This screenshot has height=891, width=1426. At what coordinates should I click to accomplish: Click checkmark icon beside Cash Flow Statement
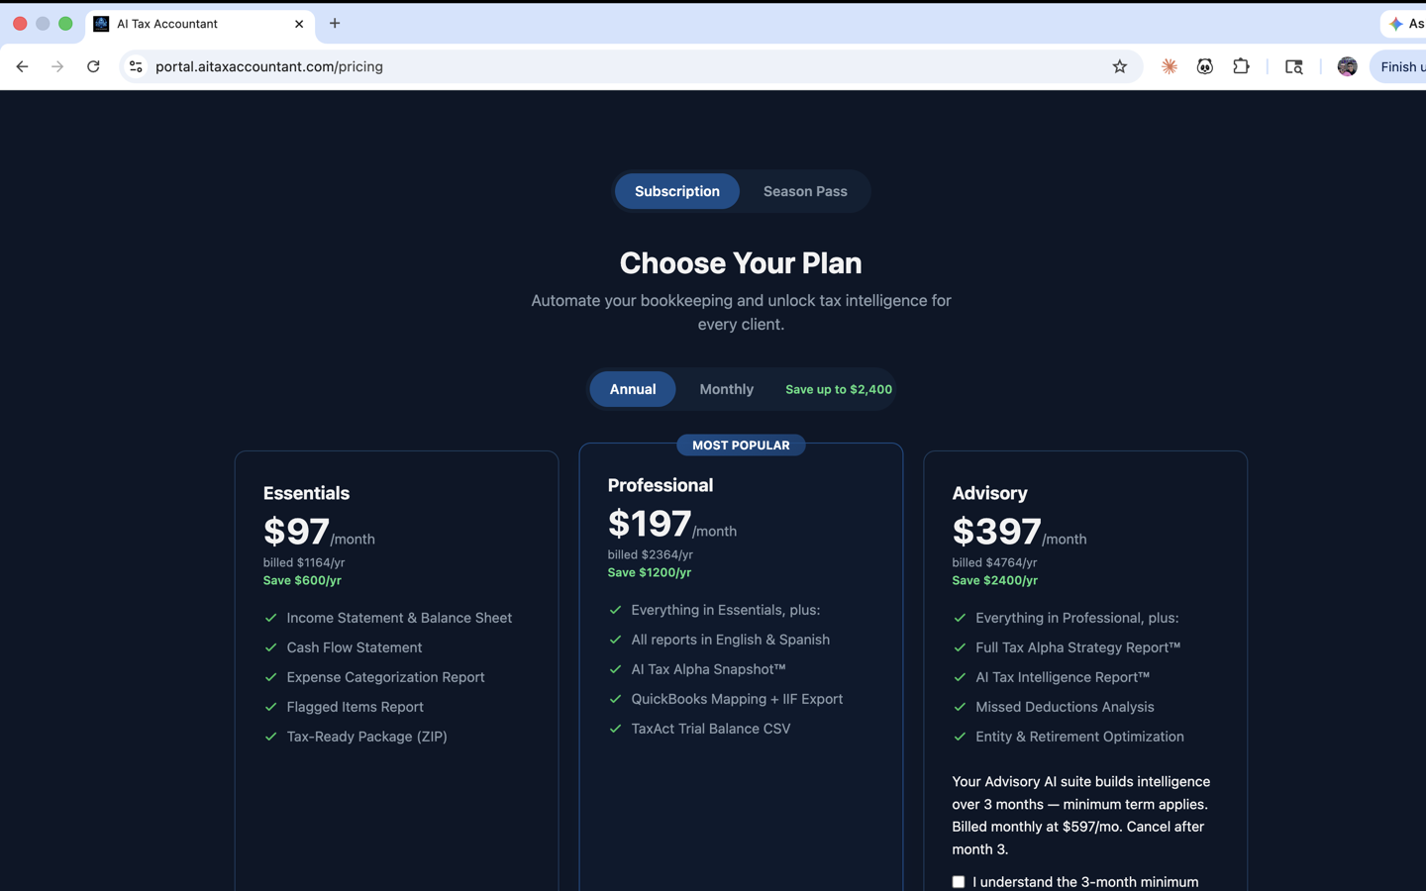[270, 647]
